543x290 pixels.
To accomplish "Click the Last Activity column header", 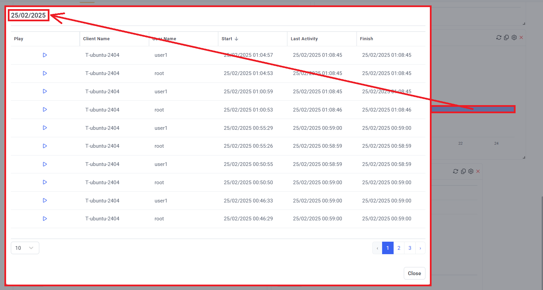I will click(304, 39).
